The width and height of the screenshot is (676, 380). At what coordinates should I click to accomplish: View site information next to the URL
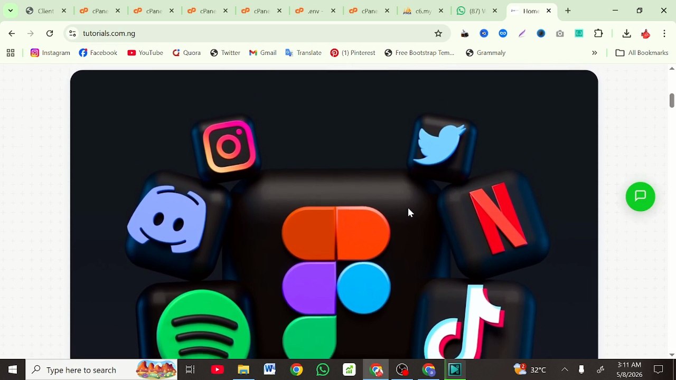pos(72,33)
